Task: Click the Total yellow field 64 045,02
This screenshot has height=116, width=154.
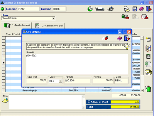Action: point(125,107)
